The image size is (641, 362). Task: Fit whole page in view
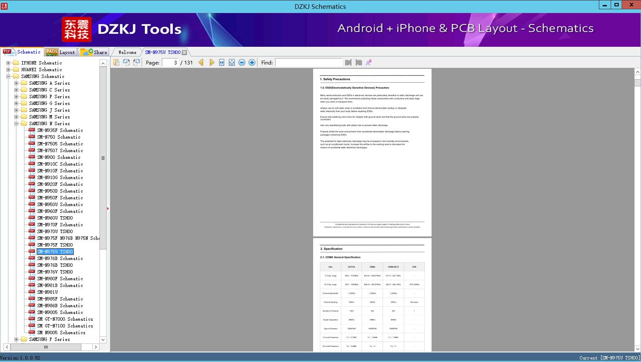(x=232, y=62)
